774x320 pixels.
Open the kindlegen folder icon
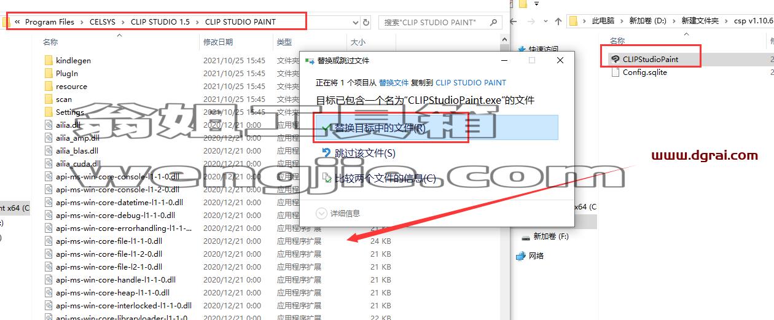(49, 61)
